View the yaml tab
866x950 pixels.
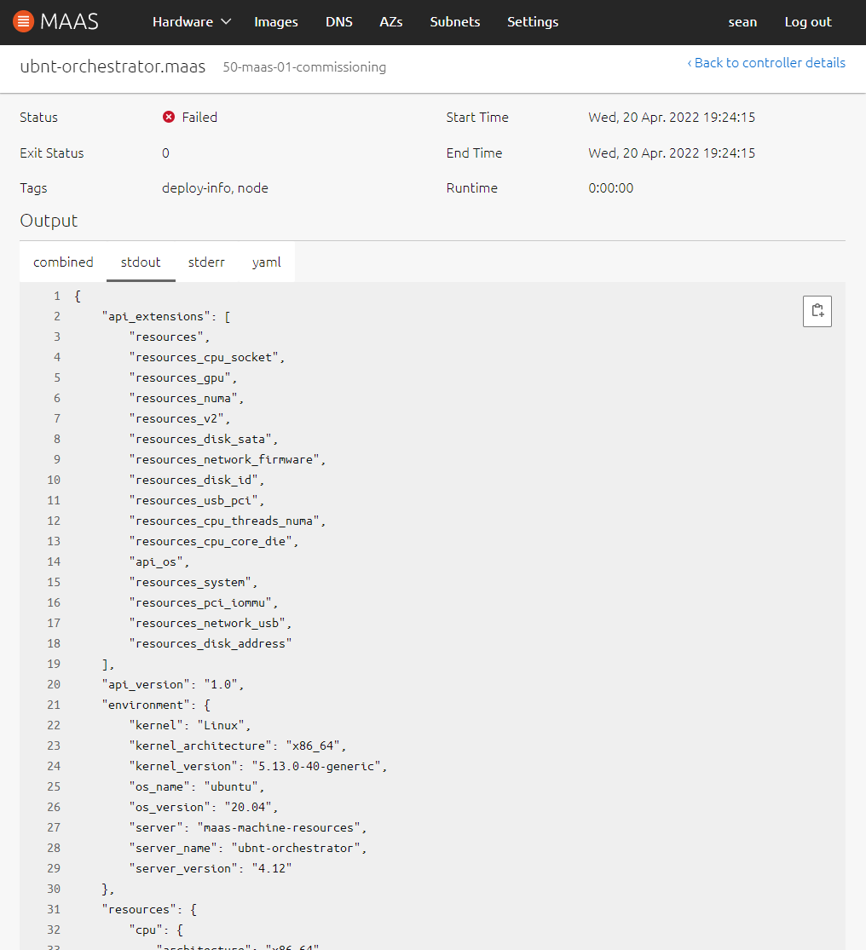pos(266,262)
